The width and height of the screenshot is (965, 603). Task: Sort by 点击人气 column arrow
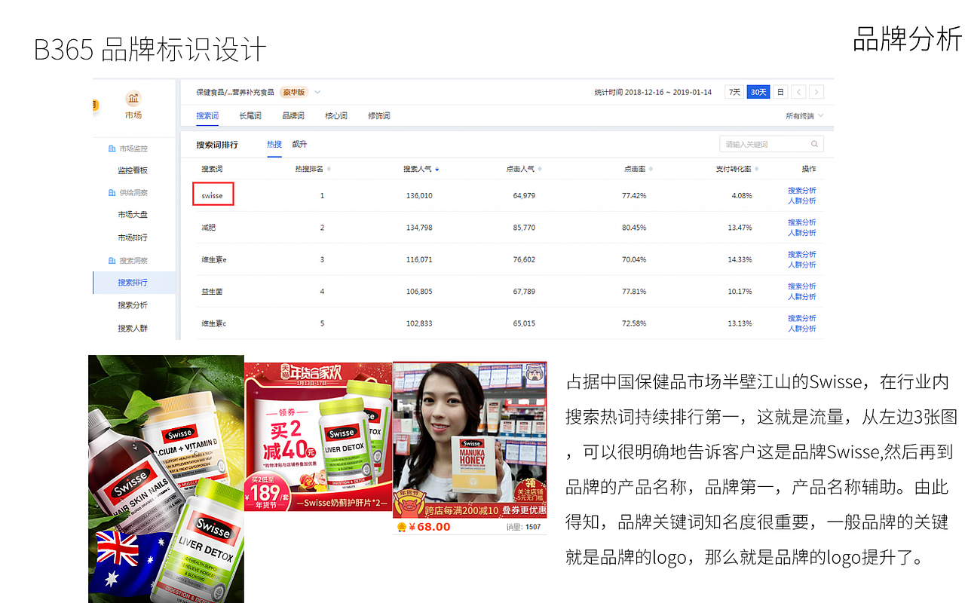pos(540,169)
